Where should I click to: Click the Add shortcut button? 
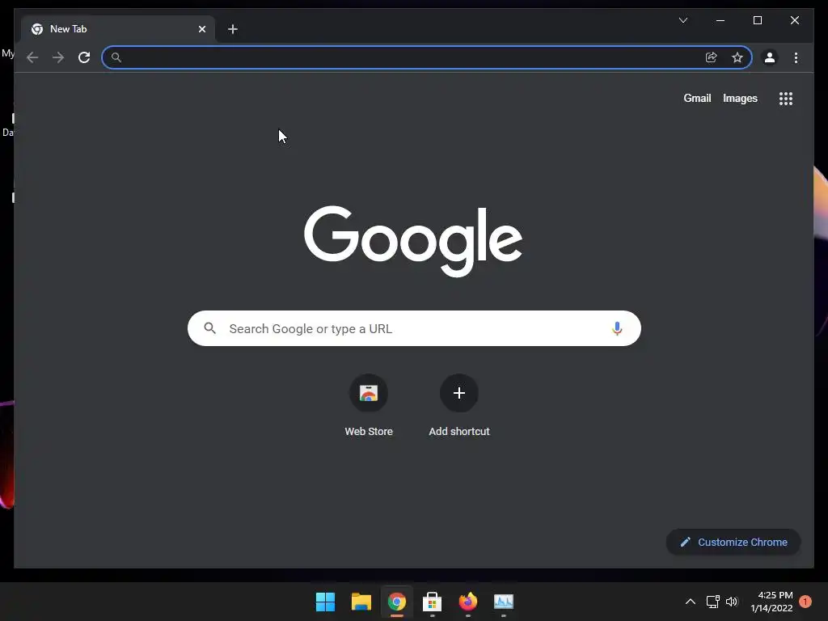point(459,406)
